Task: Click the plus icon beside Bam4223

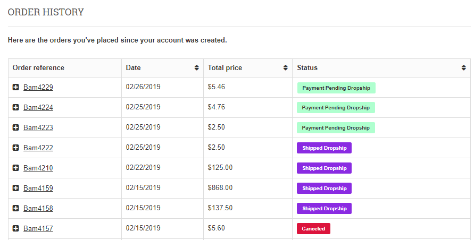Action: [16, 127]
